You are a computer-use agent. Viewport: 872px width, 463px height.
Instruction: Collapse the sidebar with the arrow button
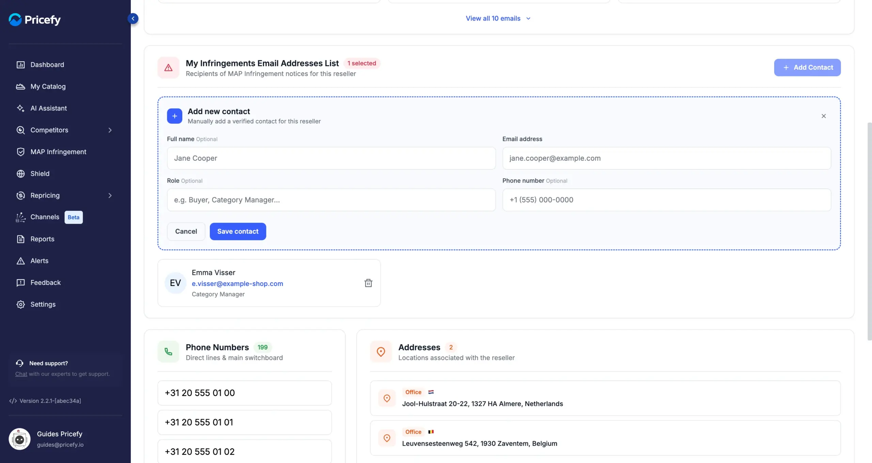click(x=133, y=18)
